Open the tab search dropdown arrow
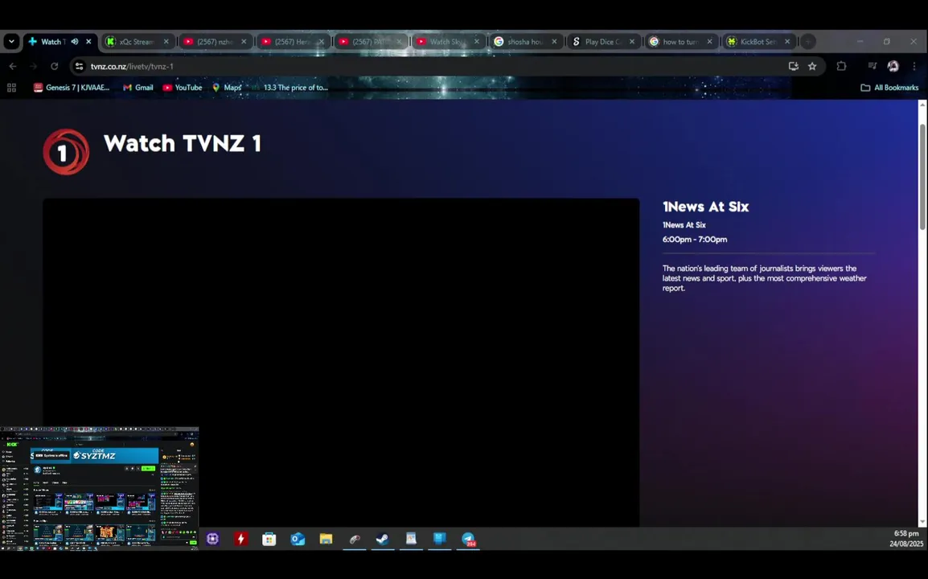The width and height of the screenshot is (928, 579). pyautogui.click(x=11, y=42)
